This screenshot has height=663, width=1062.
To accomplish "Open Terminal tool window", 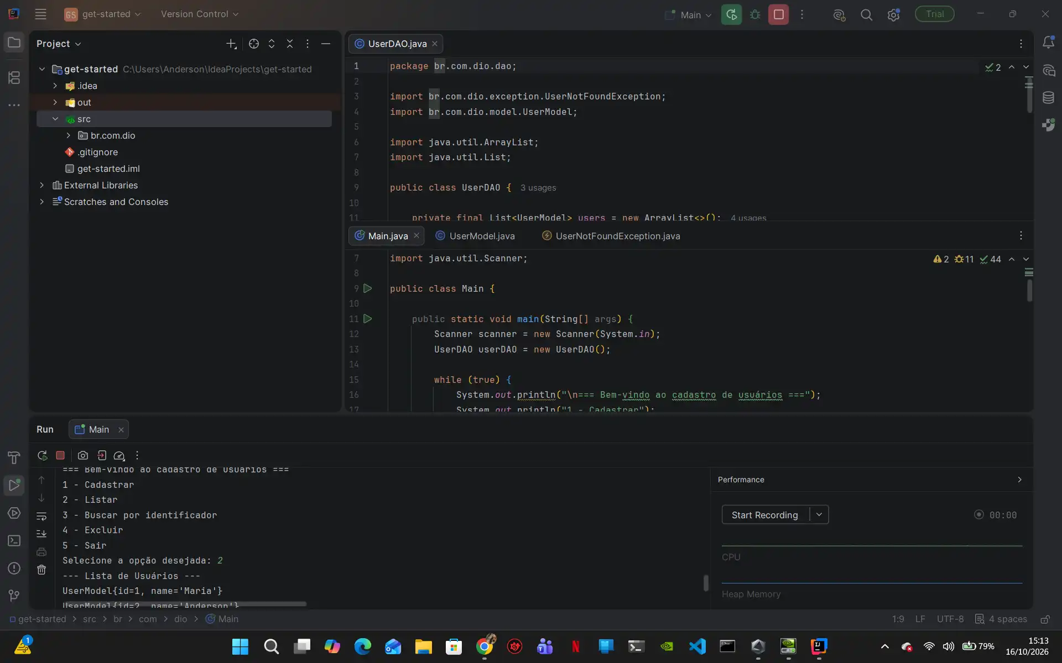I will coord(14,540).
